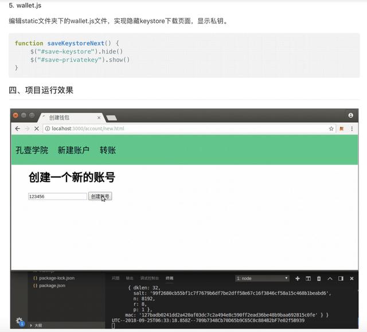Image resolution: width=367 pixels, height=332 pixels.
Task: Click the user profile icon in the title bar
Action: point(350,115)
